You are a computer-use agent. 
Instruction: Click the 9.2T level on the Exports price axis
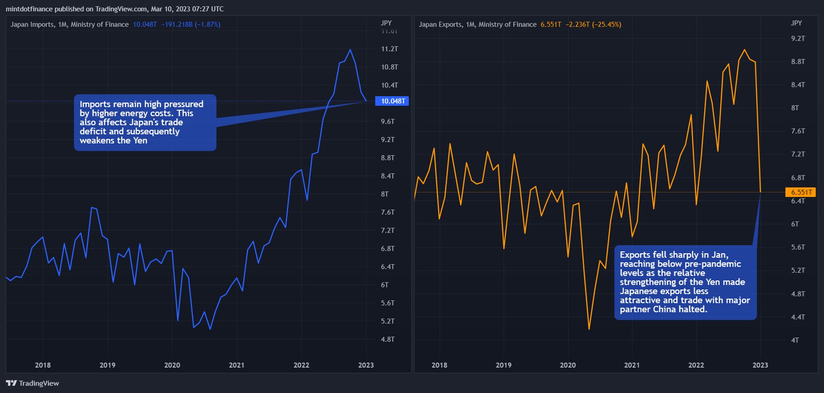(798, 39)
